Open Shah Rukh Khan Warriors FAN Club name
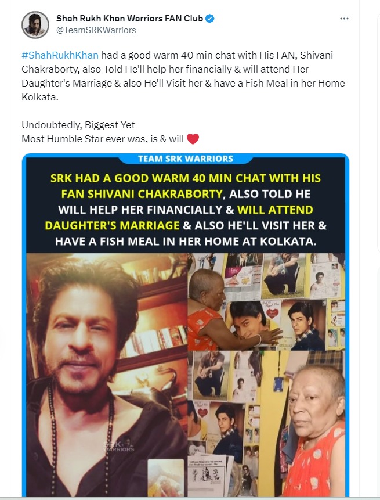 point(129,19)
